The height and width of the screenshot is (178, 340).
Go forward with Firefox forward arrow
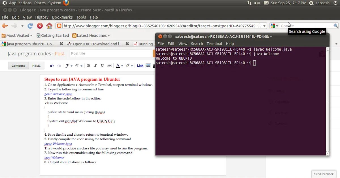pos(14,26)
